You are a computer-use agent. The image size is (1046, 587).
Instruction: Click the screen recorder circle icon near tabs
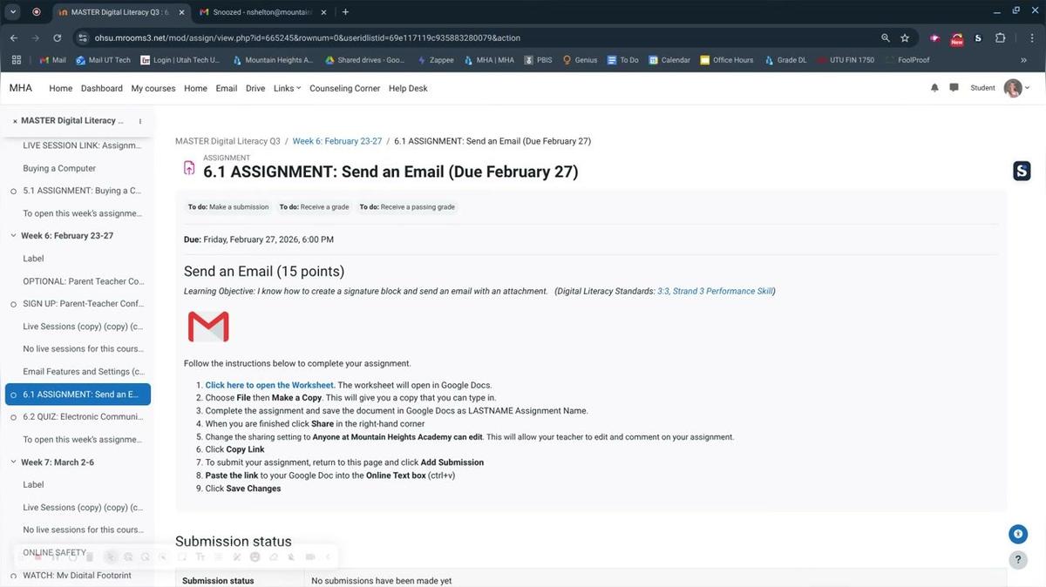[x=36, y=12]
